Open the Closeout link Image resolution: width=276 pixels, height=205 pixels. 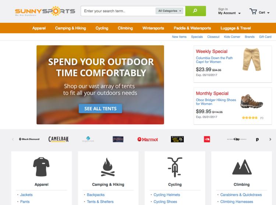[213, 37]
